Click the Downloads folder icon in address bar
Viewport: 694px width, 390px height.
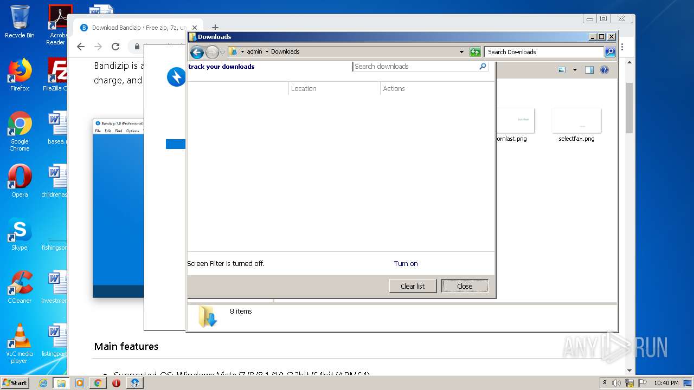click(x=233, y=51)
